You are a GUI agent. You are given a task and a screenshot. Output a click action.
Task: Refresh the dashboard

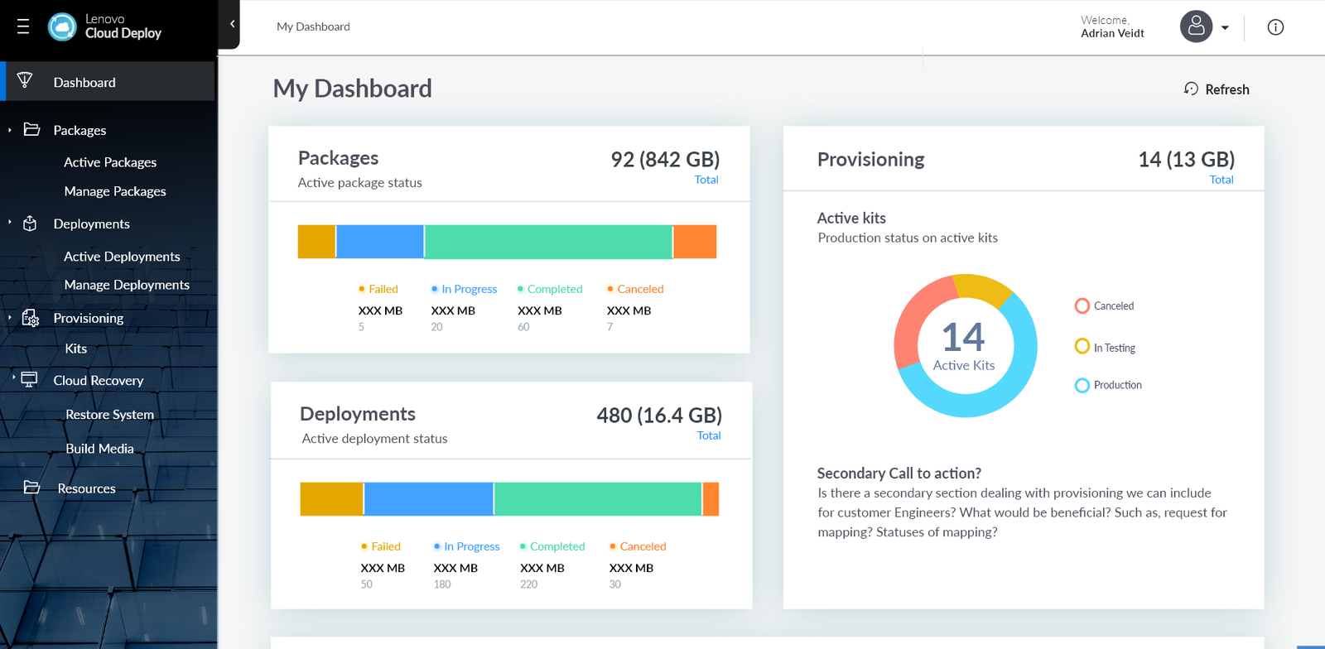coord(1217,89)
